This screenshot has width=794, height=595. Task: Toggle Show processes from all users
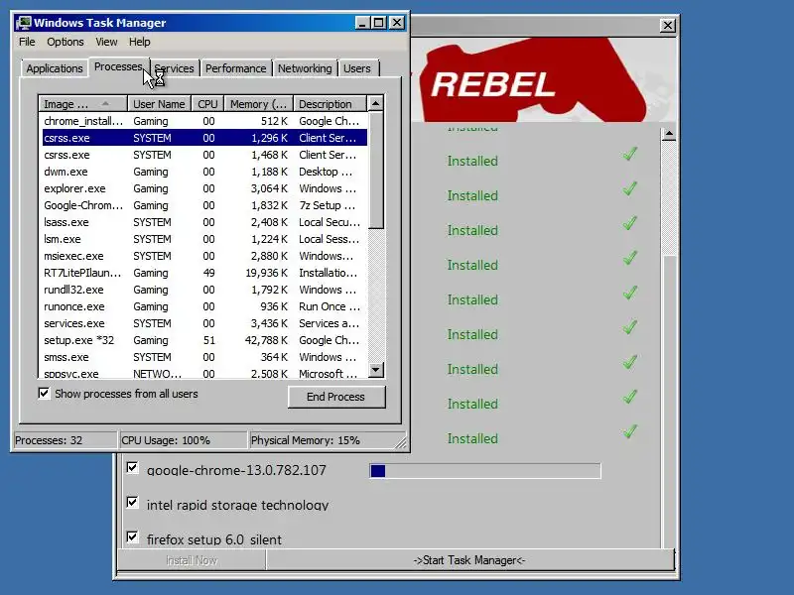(x=44, y=393)
